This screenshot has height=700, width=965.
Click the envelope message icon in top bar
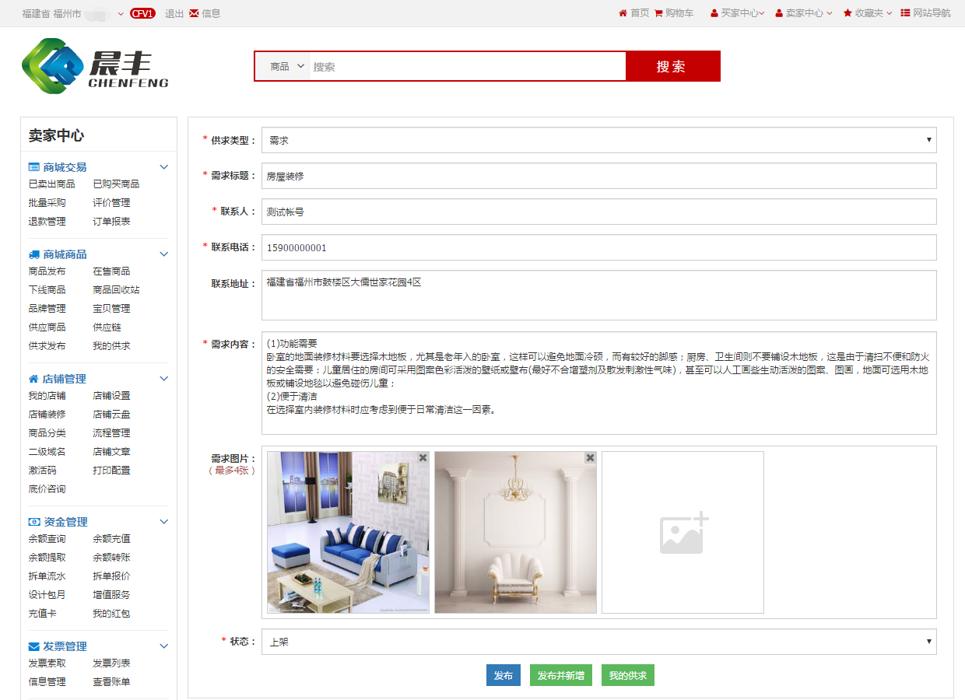pos(194,13)
